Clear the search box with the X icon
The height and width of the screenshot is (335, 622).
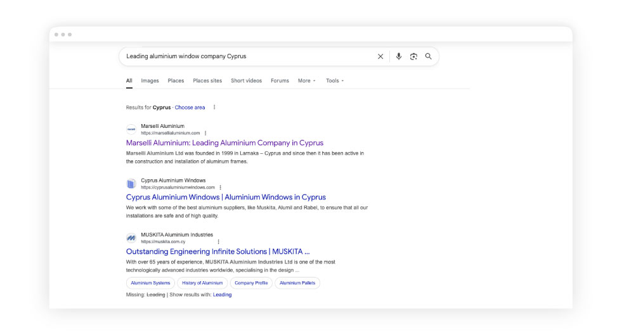pyautogui.click(x=380, y=56)
